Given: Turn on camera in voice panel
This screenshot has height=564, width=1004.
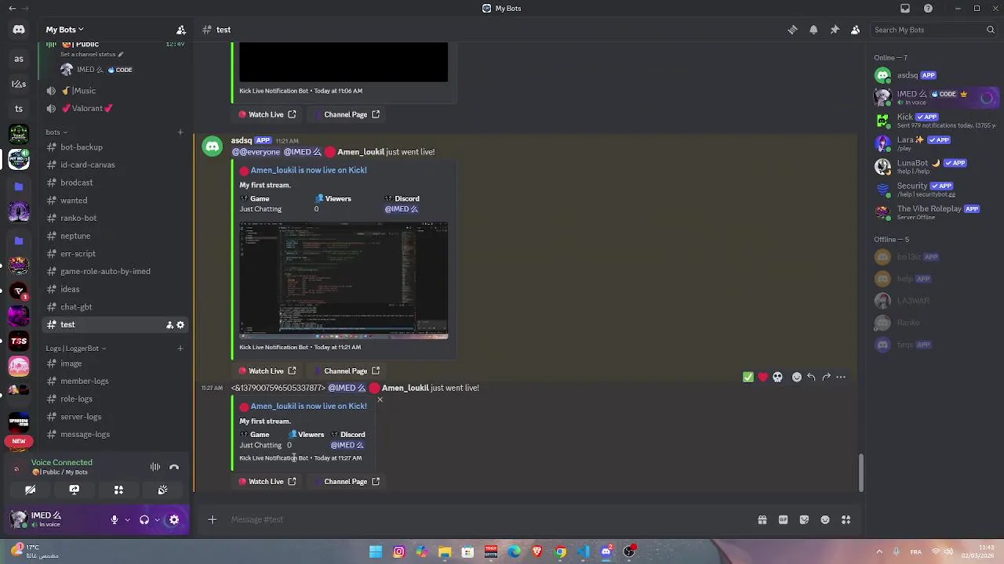Looking at the screenshot, I should pos(30,490).
